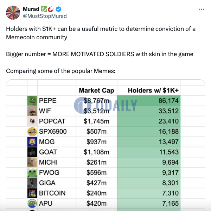The height and width of the screenshot is (211, 211).
Task: Click the APU frog icon
Action: [32, 204]
